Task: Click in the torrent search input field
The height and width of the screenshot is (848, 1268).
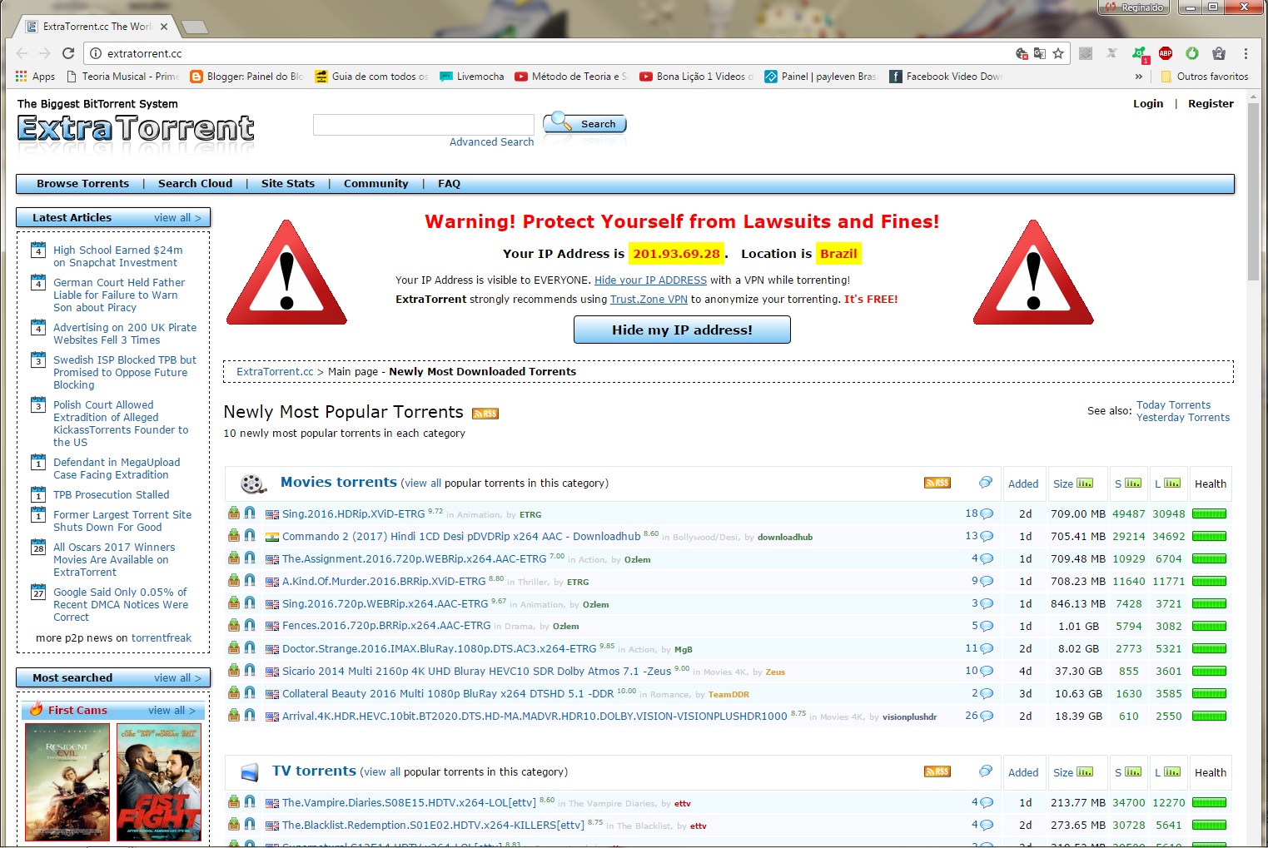Action: coord(423,125)
